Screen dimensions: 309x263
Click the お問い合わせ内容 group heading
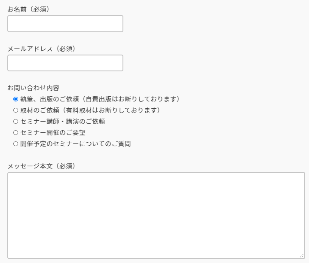tap(33, 88)
